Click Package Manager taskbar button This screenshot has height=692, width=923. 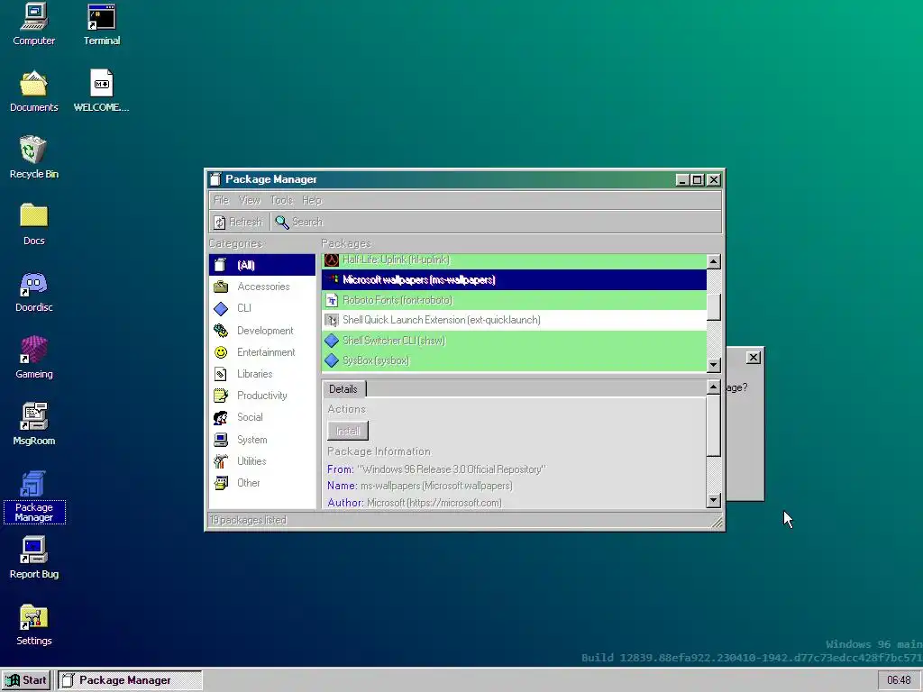[130, 680]
